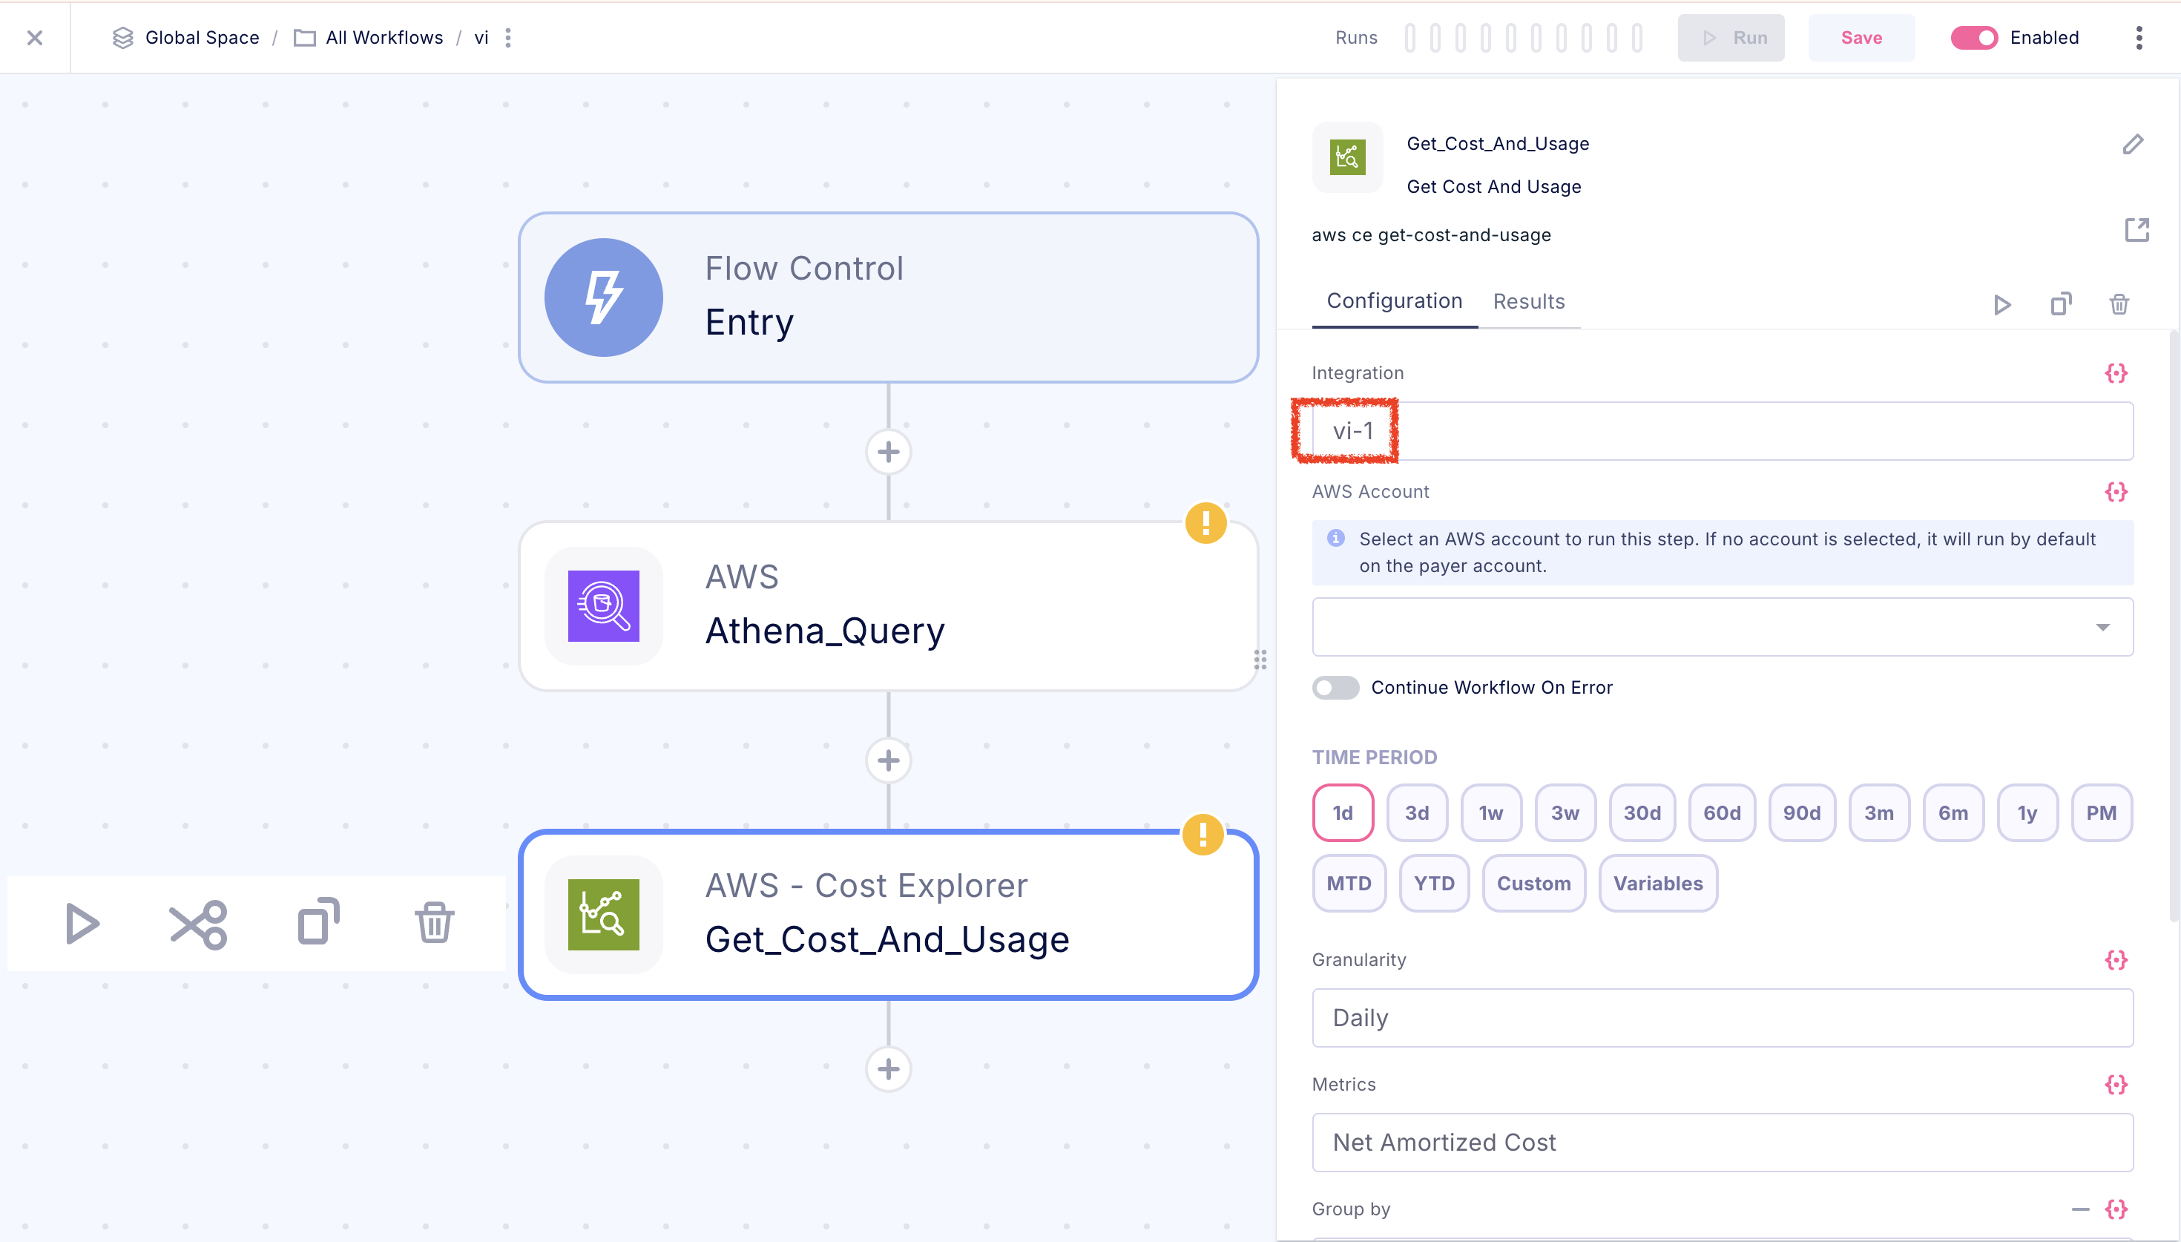This screenshot has width=2181, height=1242.
Task: Click the Save button
Action: pos(1861,38)
